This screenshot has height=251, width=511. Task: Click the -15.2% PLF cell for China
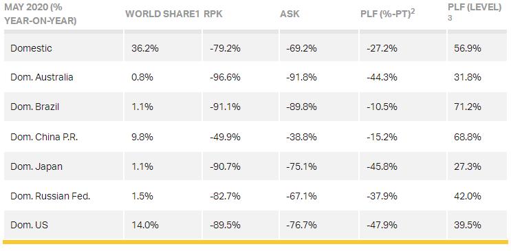[x=380, y=137]
